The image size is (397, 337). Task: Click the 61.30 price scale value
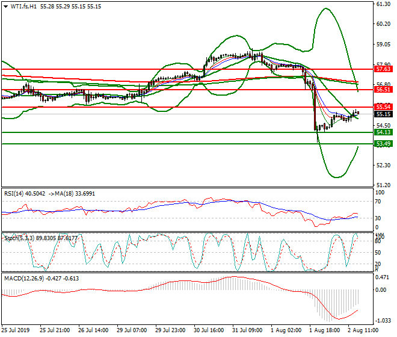[x=383, y=4]
